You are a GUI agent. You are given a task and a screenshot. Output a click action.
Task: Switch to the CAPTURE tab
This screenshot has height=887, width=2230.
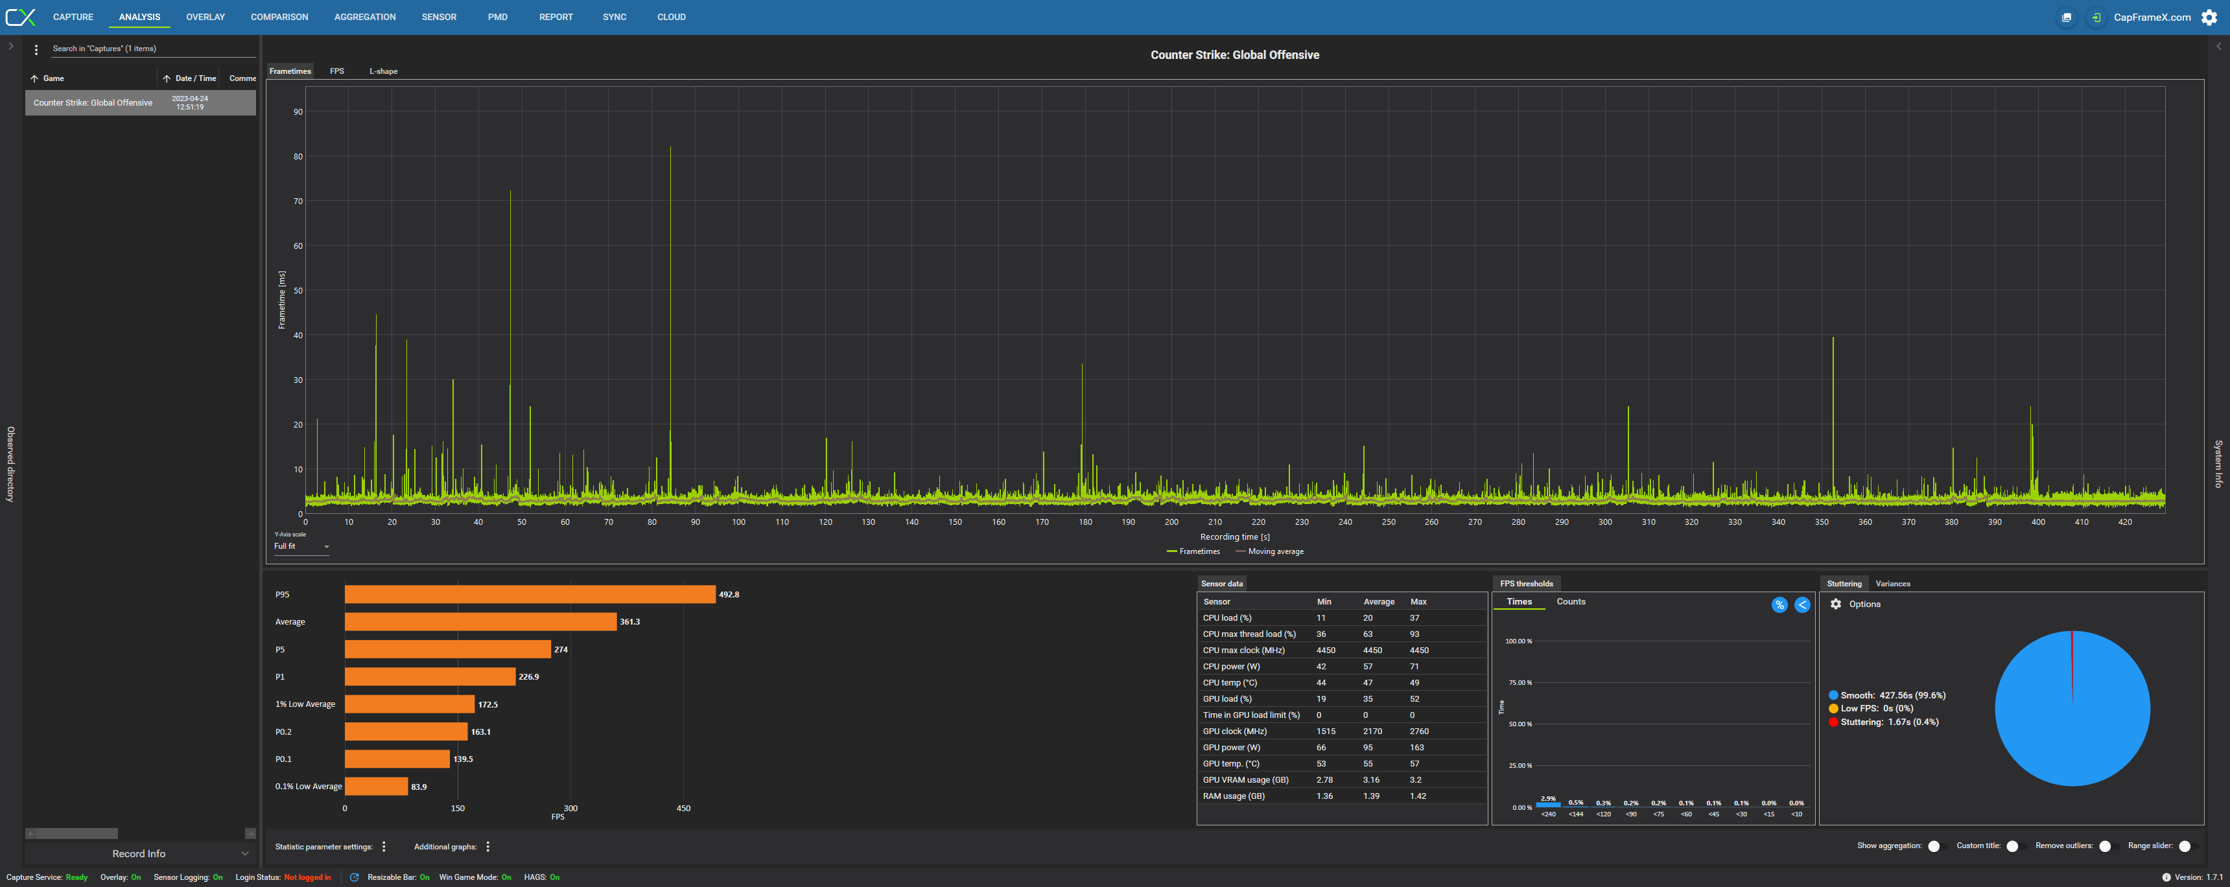73,17
